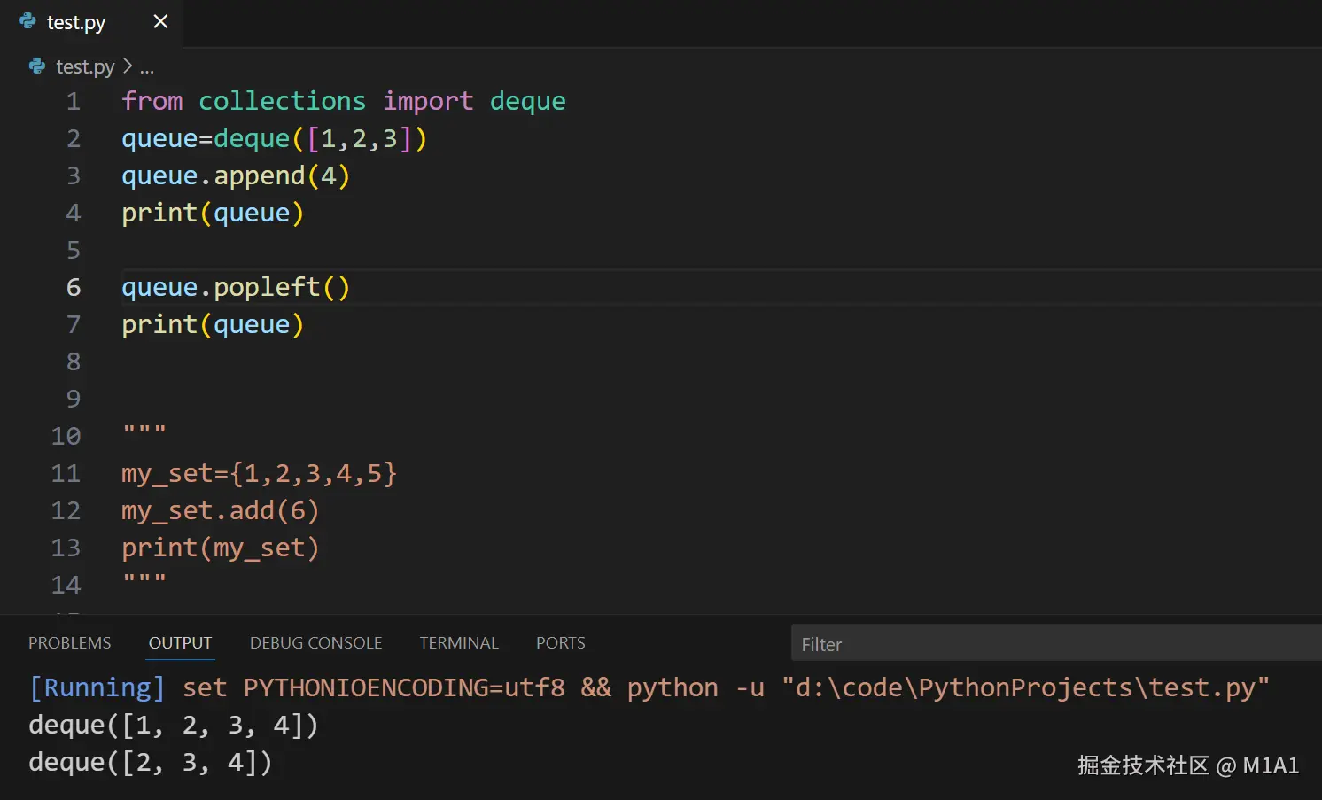Switch to the PORTS panel tab
Viewport: 1322px width, 800px height.
click(561, 643)
